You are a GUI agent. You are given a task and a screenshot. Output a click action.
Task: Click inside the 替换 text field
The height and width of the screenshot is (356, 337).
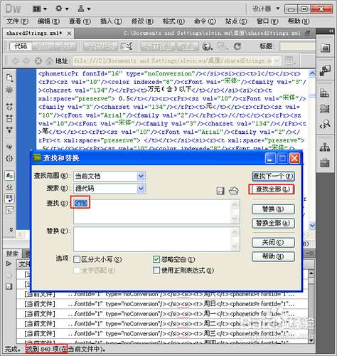[156, 239]
